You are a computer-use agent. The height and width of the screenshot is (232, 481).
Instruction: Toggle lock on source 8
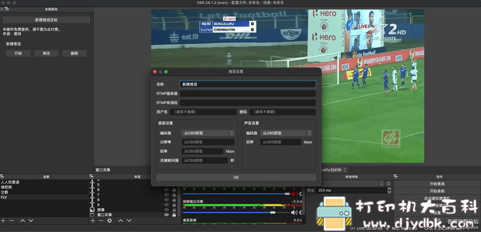pos(174,200)
